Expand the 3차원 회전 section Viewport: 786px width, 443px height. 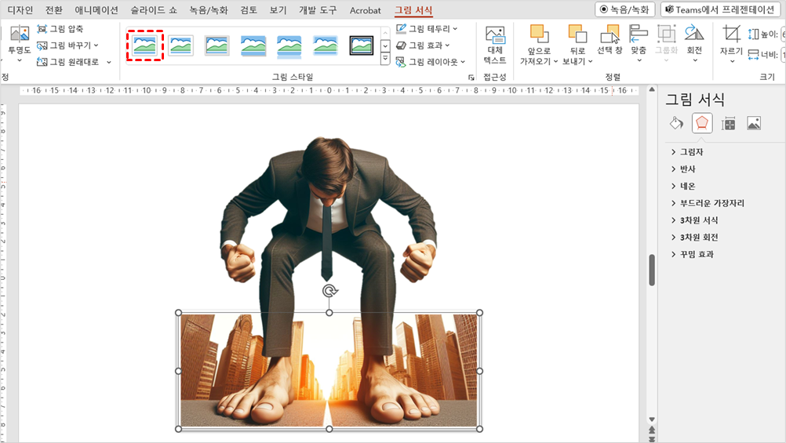694,237
